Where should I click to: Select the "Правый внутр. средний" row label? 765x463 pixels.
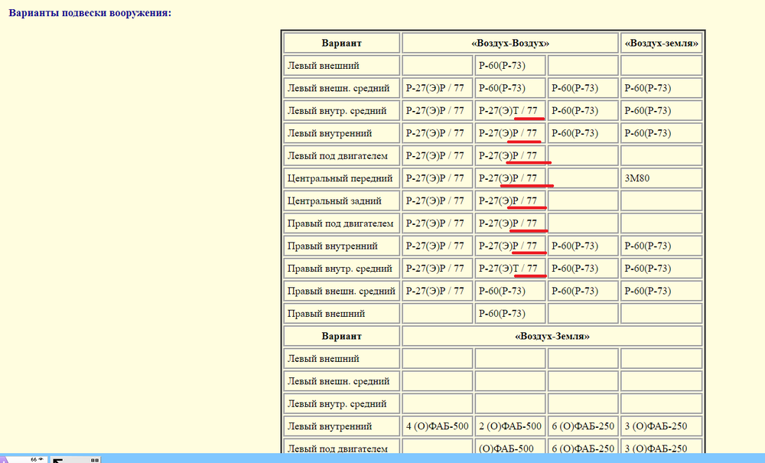tap(341, 269)
